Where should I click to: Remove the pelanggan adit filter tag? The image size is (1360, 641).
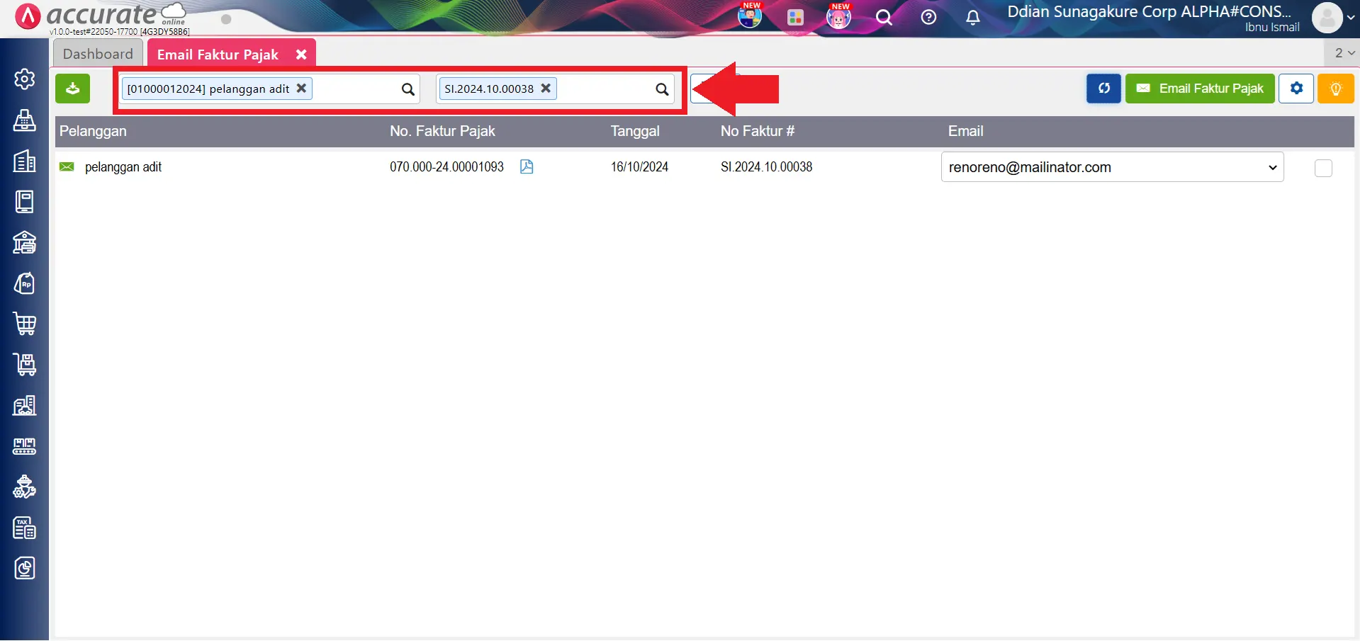tap(301, 89)
